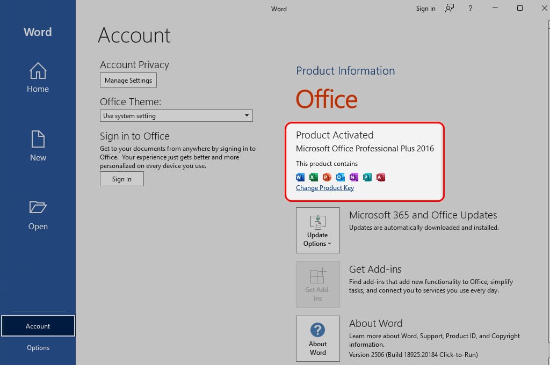The image size is (550, 365).
Task: Click the 'Microsoft 365 and Office Updates' heading
Action: tap(423, 215)
